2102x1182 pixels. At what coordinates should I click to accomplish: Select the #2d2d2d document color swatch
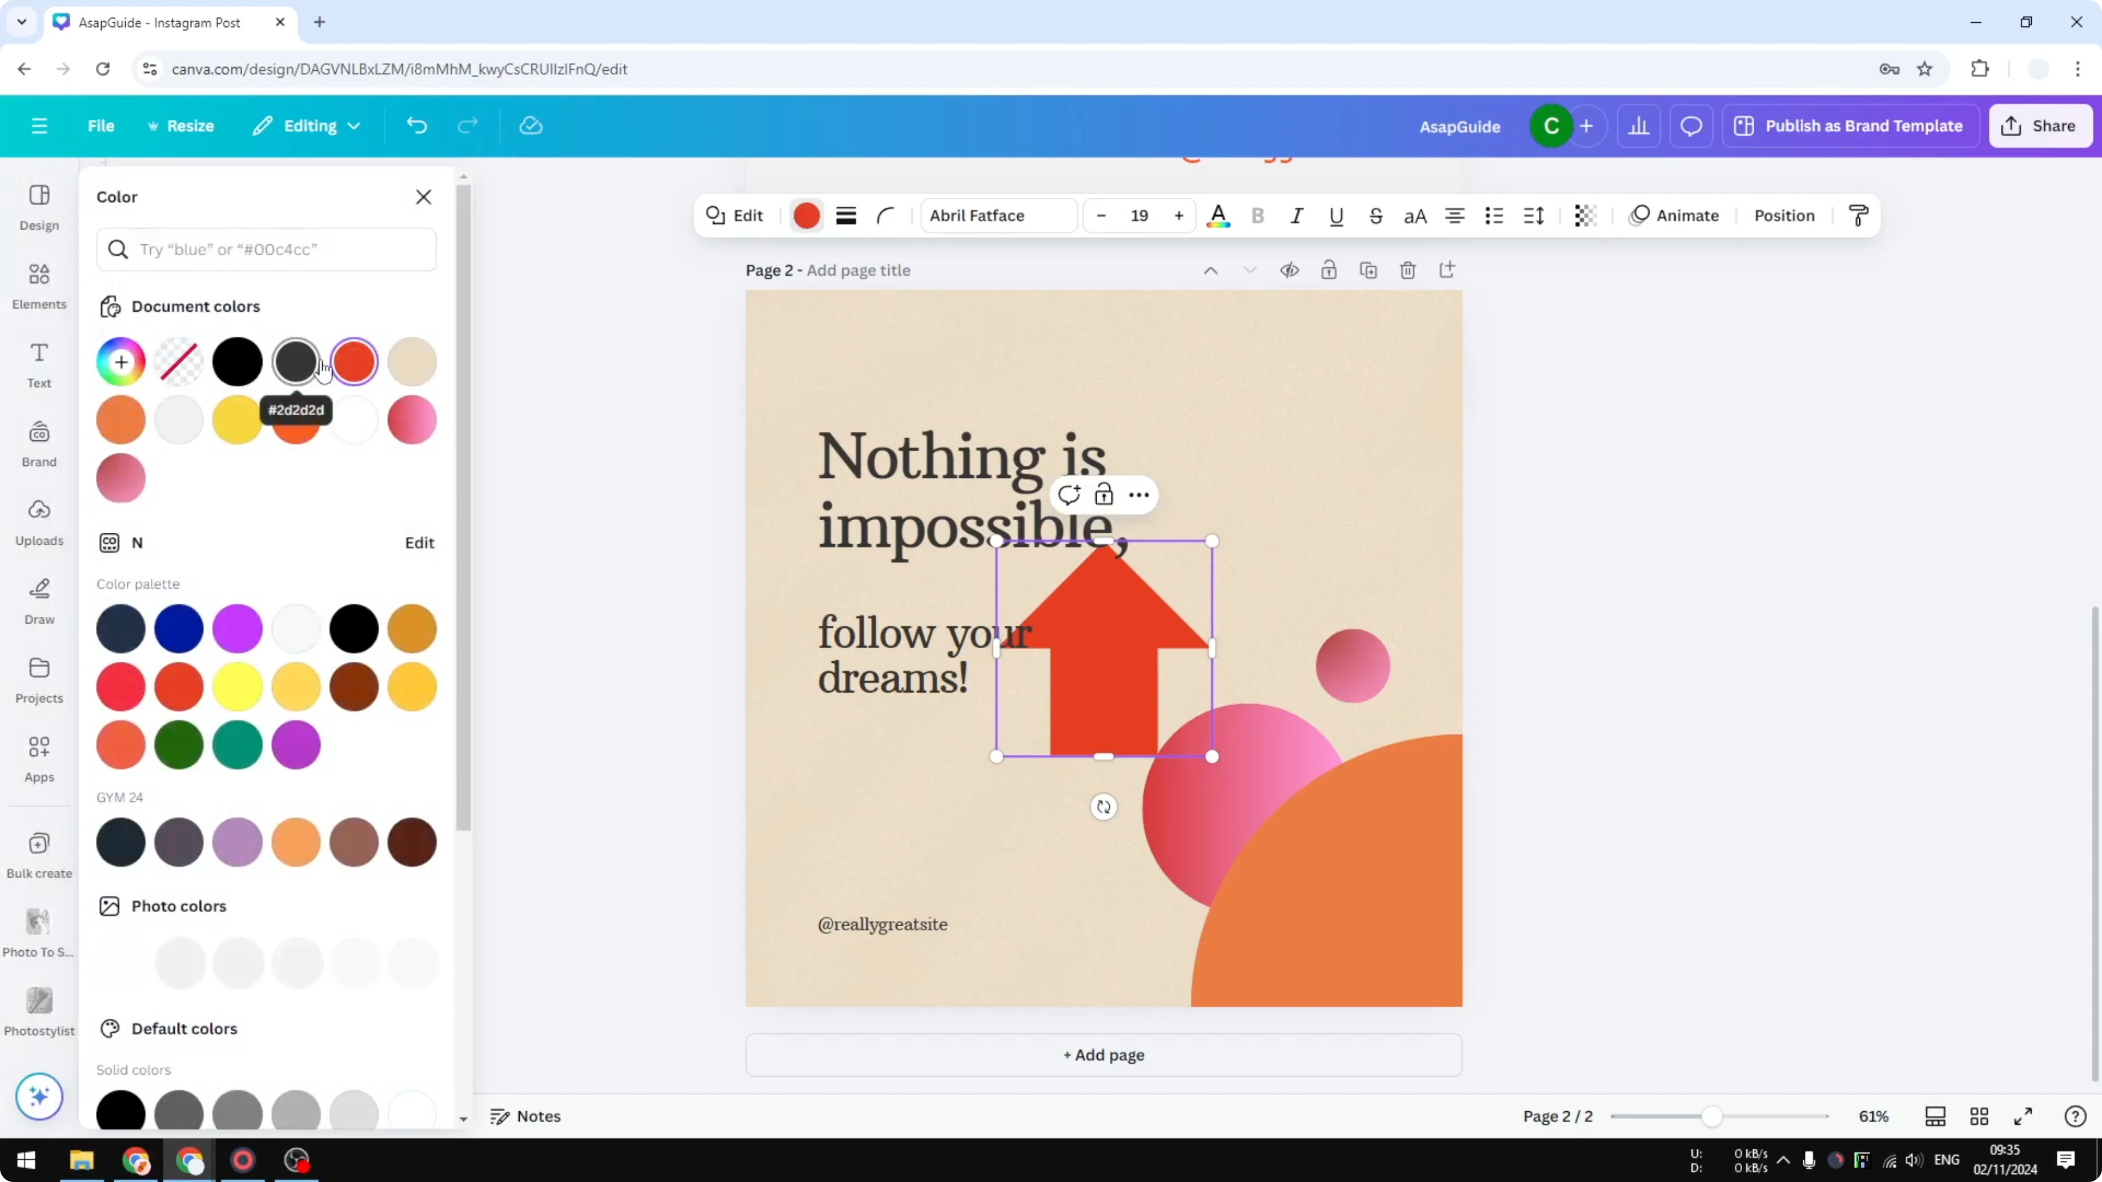296,360
